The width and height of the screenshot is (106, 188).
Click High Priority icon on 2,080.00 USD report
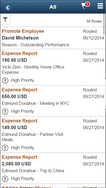pos(5,179)
